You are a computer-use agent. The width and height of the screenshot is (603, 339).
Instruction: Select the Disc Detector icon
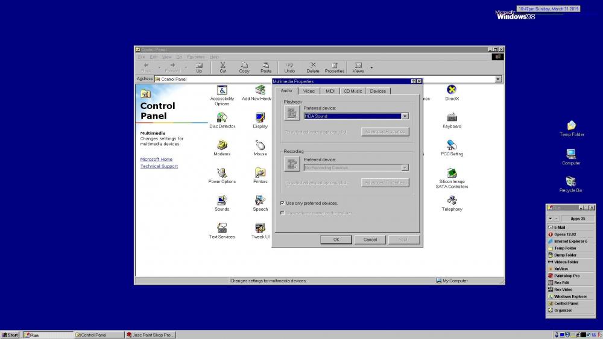click(222, 117)
